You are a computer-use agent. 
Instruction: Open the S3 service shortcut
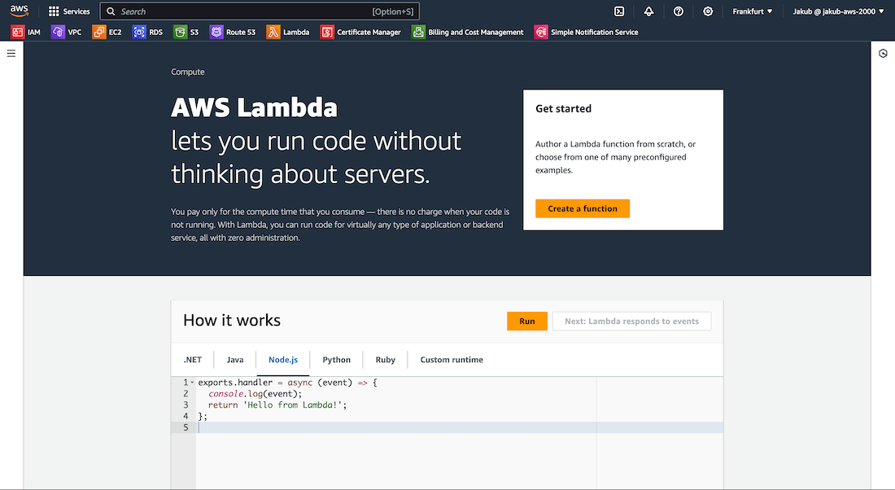tap(186, 33)
